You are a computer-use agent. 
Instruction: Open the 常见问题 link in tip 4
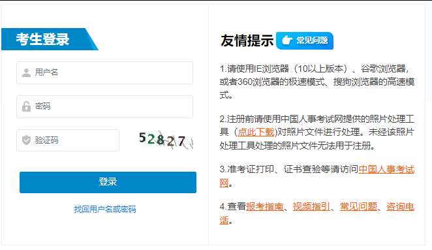[x=358, y=206]
